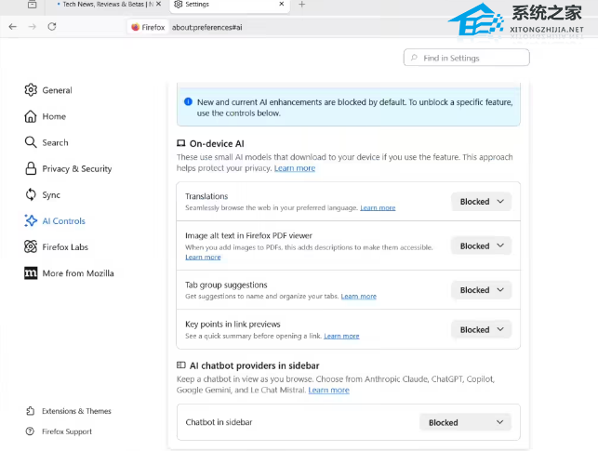Open Learn more link for Translations

pyautogui.click(x=378, y=207)
